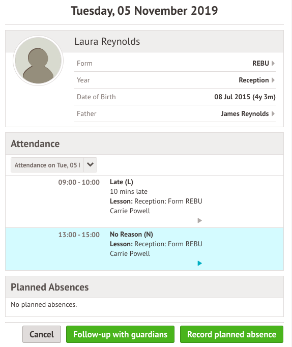The height and width of the screenshot is (347, 292).
Task: Open the Year Reception row
Action: click(x=175, y=80)
